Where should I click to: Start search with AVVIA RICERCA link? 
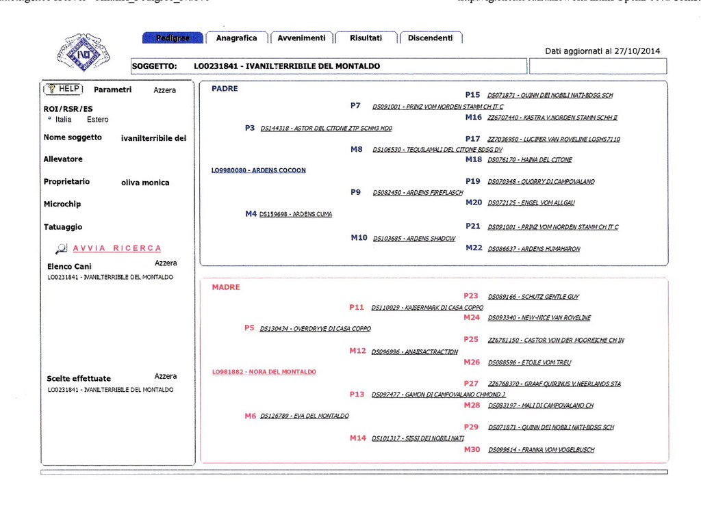117,248
